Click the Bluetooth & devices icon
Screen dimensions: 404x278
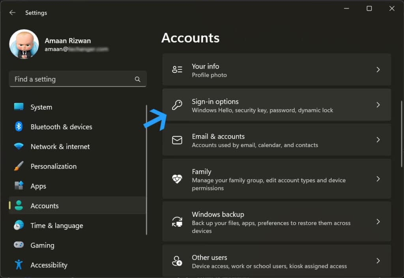click(19, 127)
